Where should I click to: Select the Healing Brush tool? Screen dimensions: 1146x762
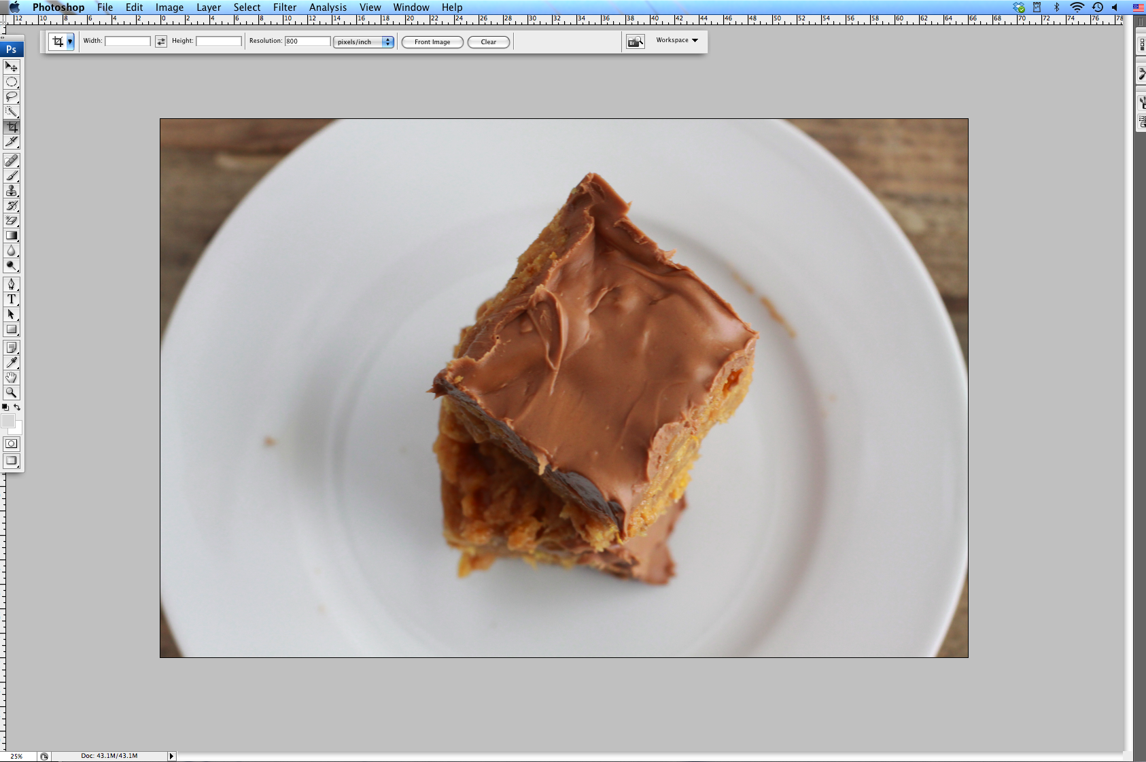(x=12, y=160)
